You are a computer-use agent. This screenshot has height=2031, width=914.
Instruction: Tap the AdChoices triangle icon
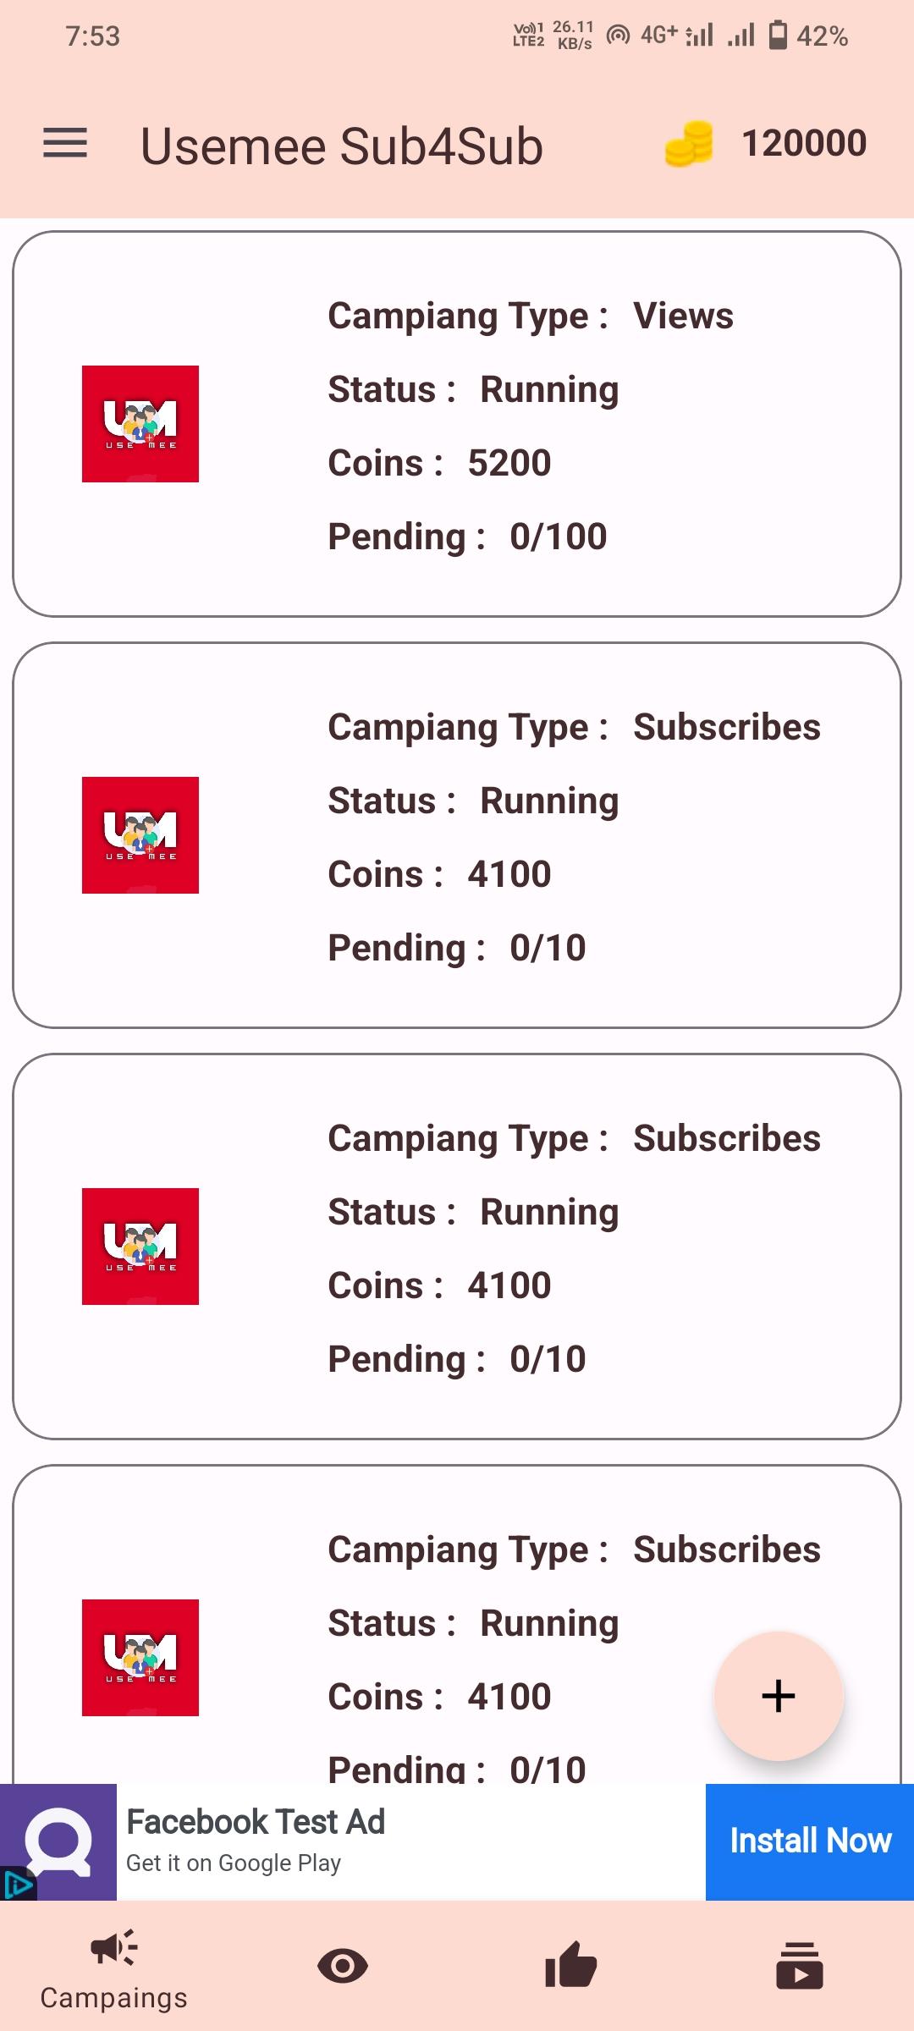[x=17, y=1885]
